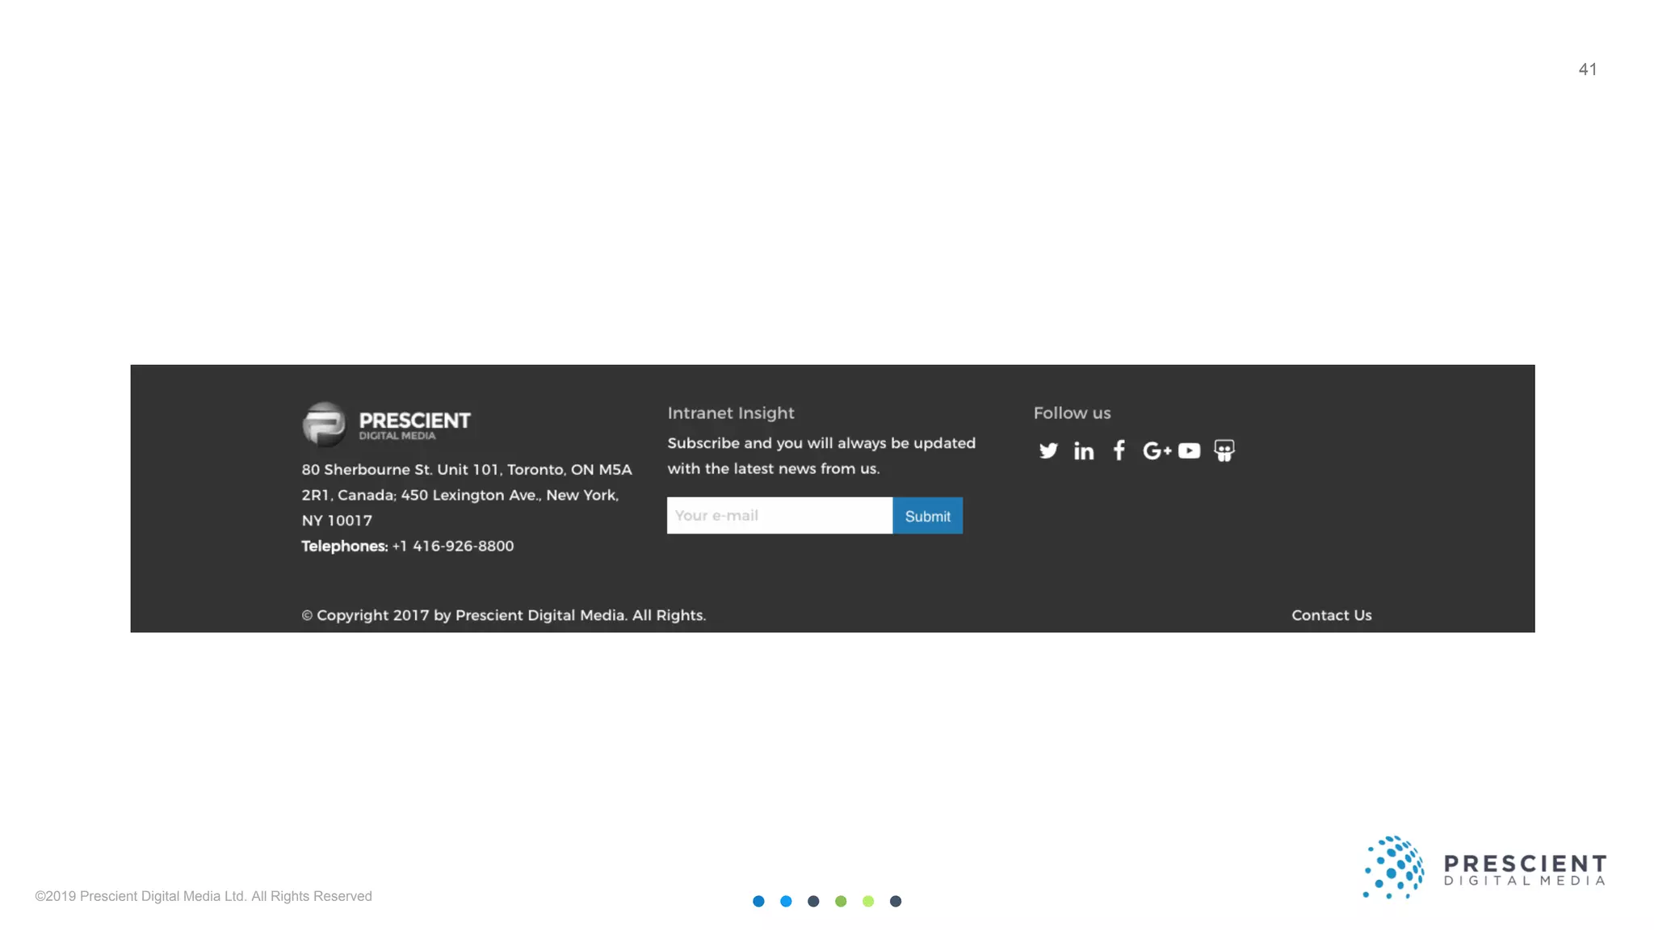Open the Contact Us link
Viewport: 1654px width, 930px height.
pyautogui.click(x=1331, y=615)
